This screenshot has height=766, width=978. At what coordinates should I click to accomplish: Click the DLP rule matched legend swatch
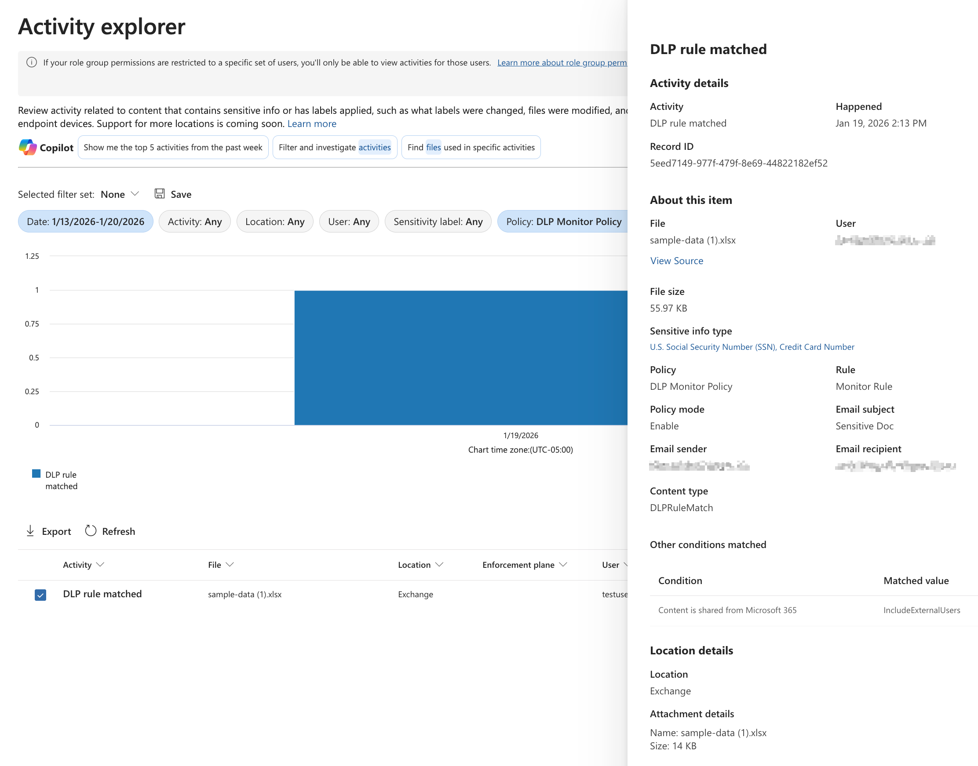[x=37, y=474]
